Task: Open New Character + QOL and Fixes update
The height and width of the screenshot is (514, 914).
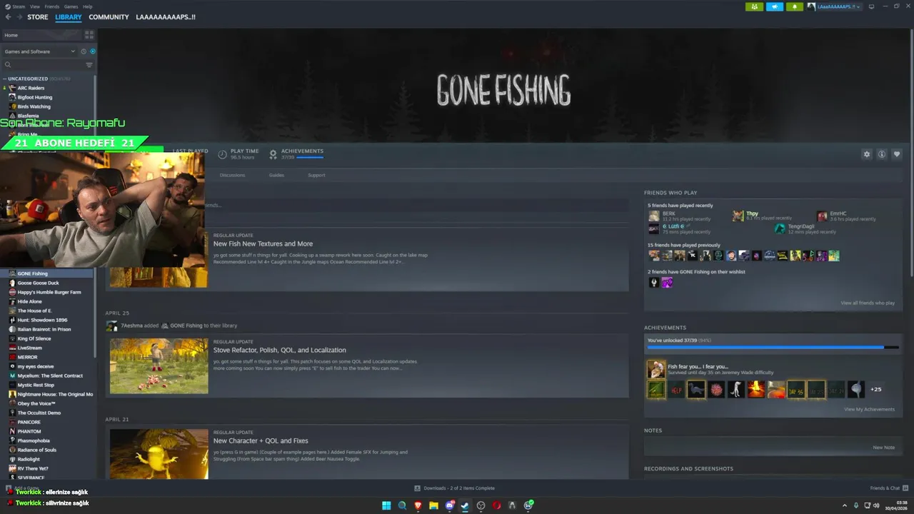Action: coord(261,440)
